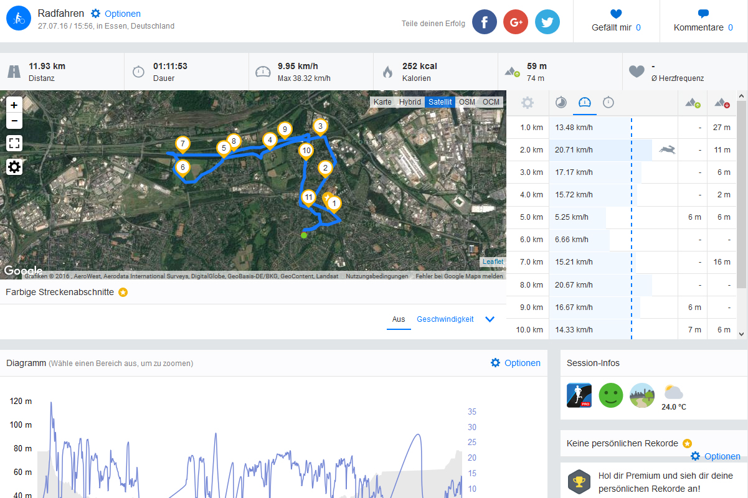This screenshot has width=748, height=498.
Task: Open Optionen in the records panel
Action: [716, 456]
